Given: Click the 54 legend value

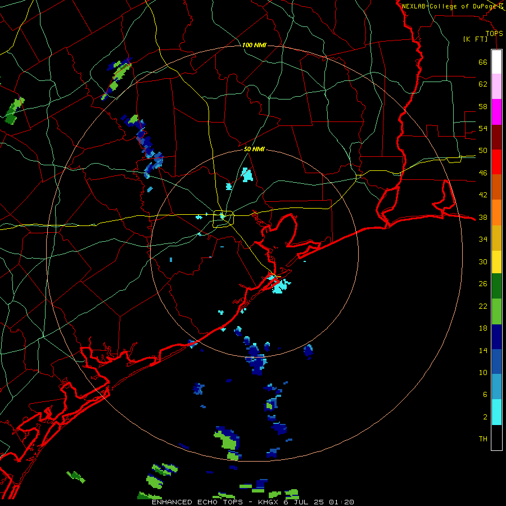Looking at the screenshot, I should click(x=483, y=128).
